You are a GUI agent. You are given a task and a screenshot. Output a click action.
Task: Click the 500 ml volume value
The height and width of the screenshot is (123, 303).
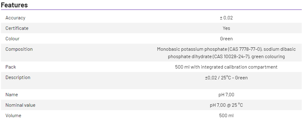point(226,116)
